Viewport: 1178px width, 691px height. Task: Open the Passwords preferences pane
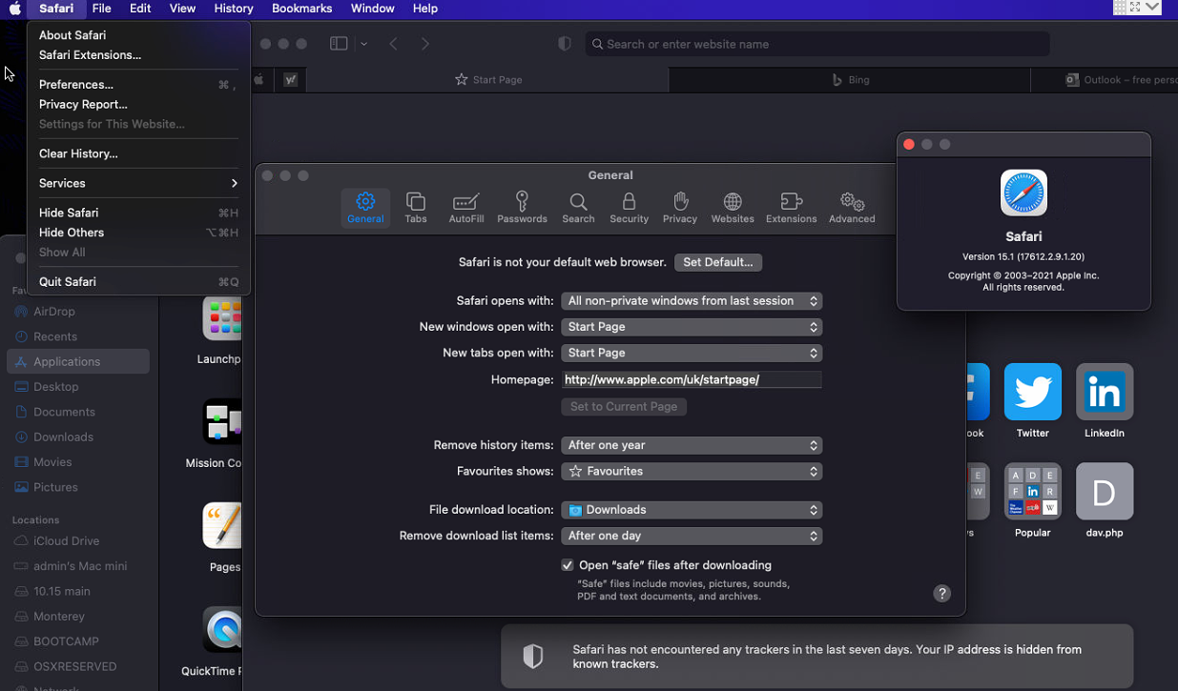coord(522,207)
